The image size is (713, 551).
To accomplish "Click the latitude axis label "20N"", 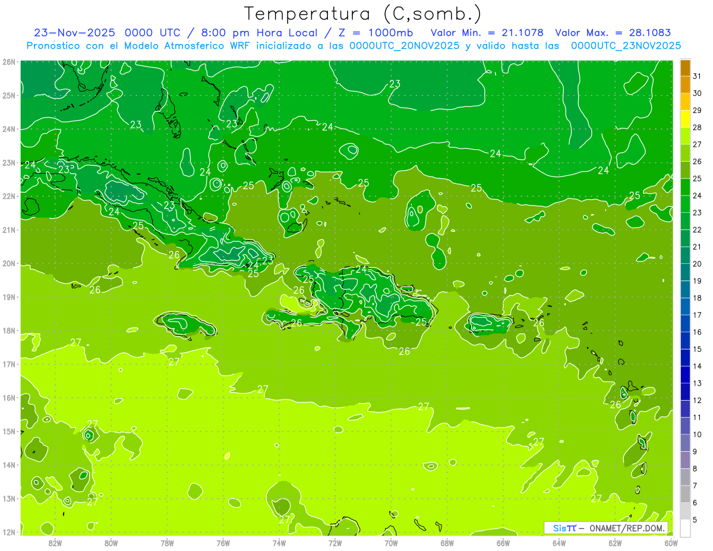I will coord(9,263).
